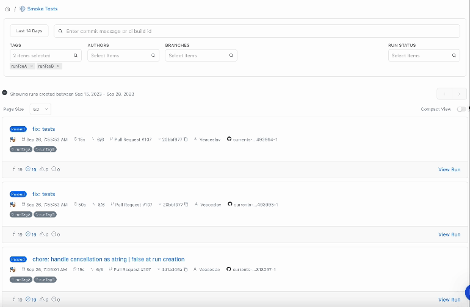Image resolution: width=470 pixels, height=307 pixels.
Task: Click author avatar on second fix: tests run
Action: click(13, 205)
